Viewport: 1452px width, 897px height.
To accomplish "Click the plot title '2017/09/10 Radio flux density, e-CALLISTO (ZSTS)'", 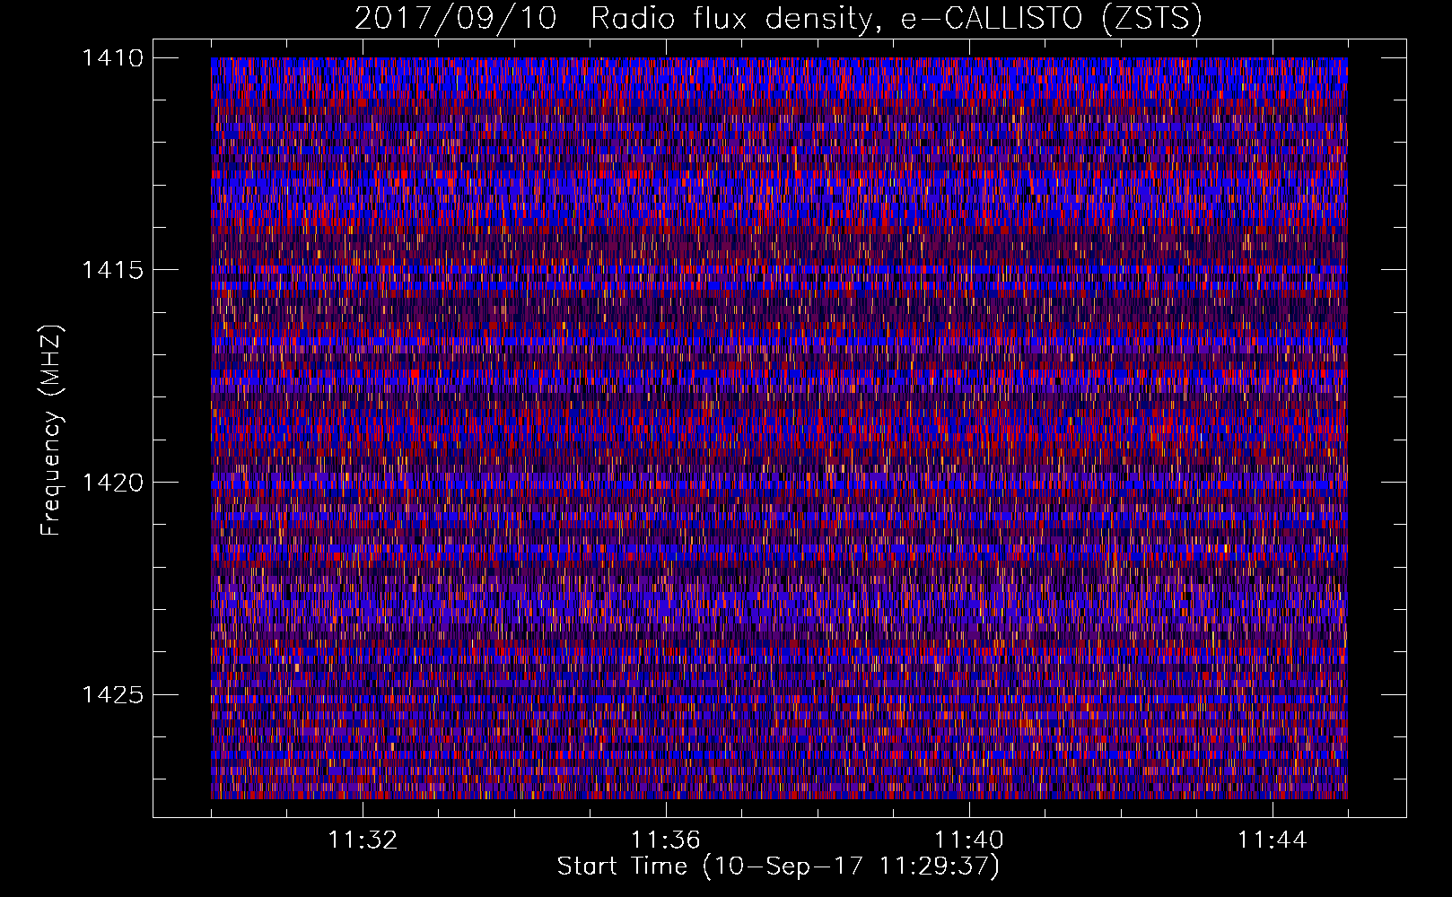I will click(x=778, y=19).
